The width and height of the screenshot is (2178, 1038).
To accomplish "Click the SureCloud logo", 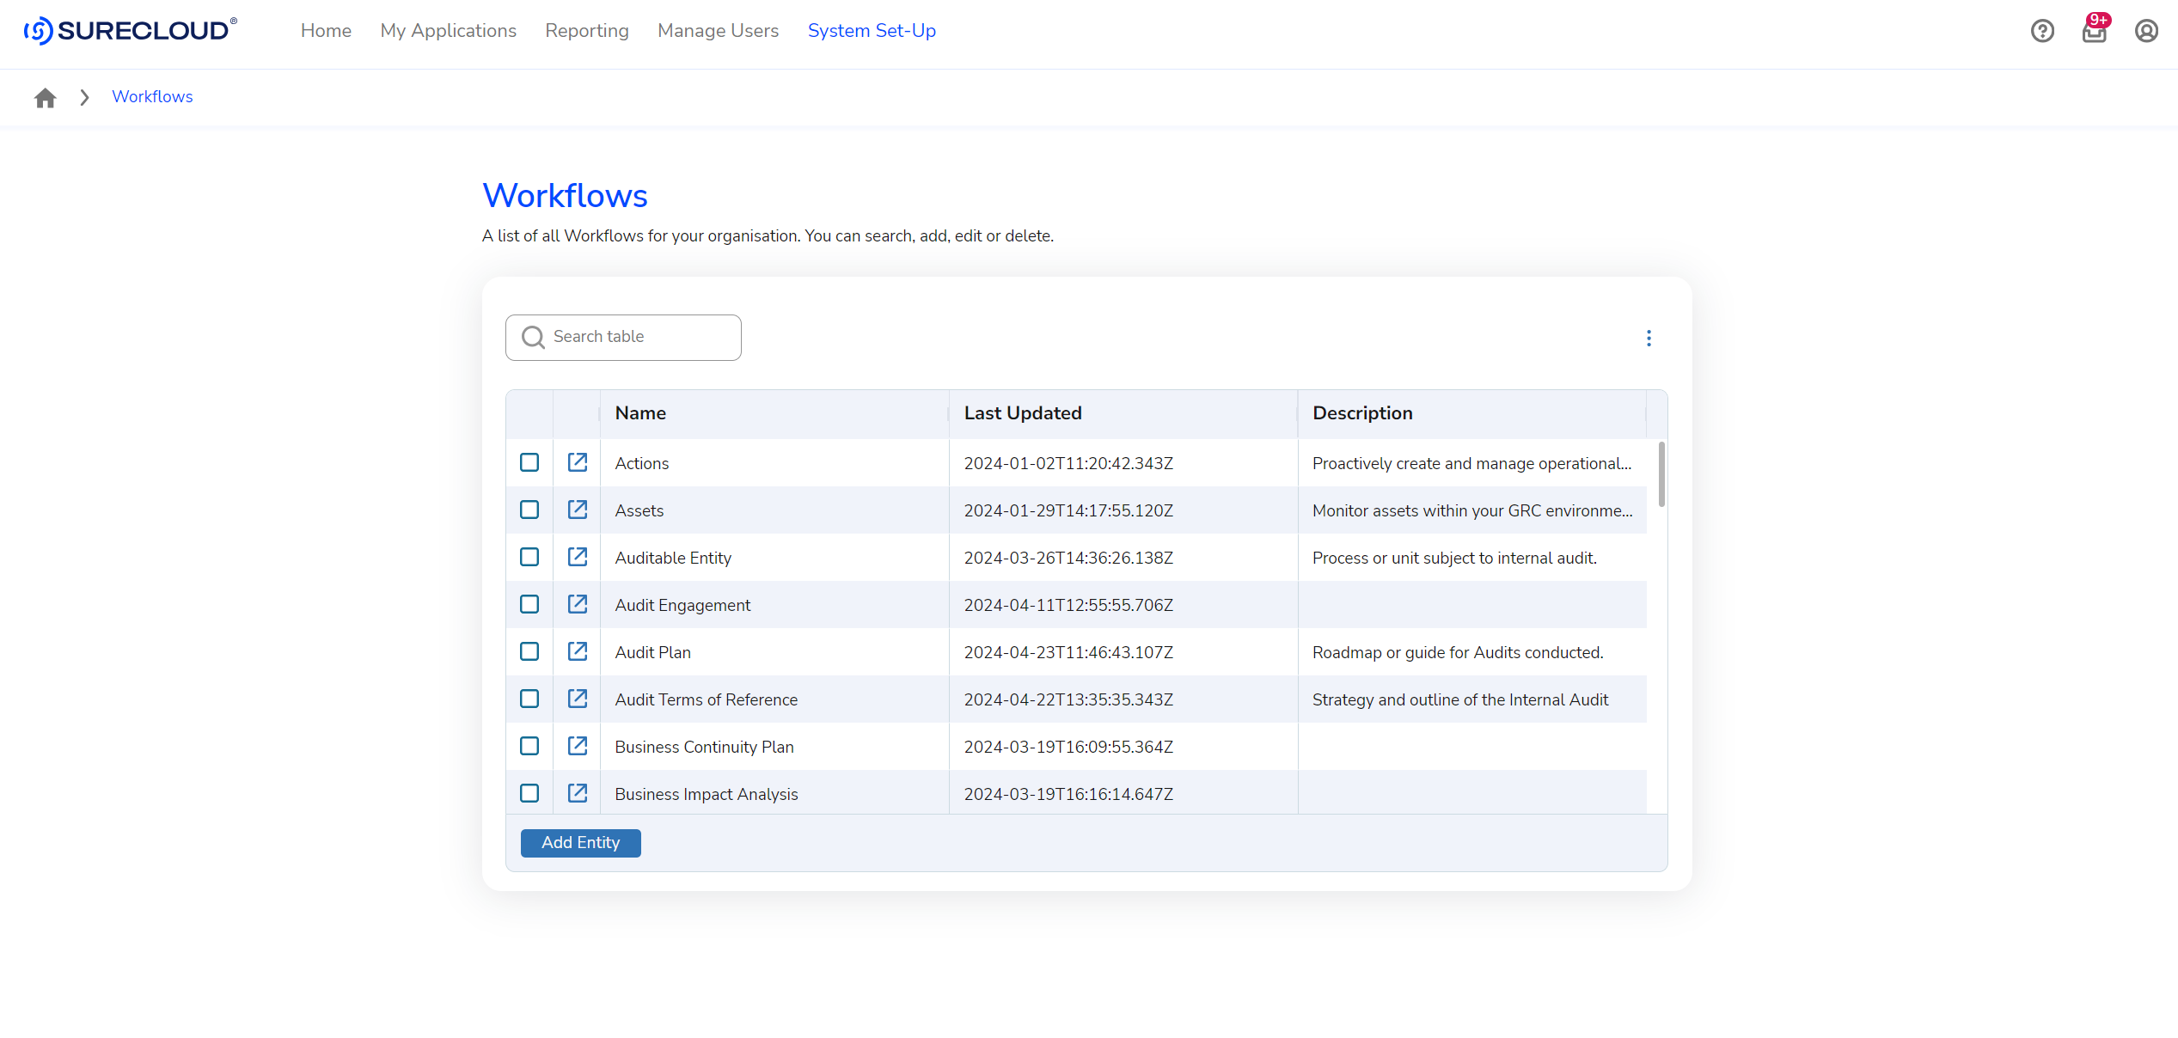I will 130,30.
